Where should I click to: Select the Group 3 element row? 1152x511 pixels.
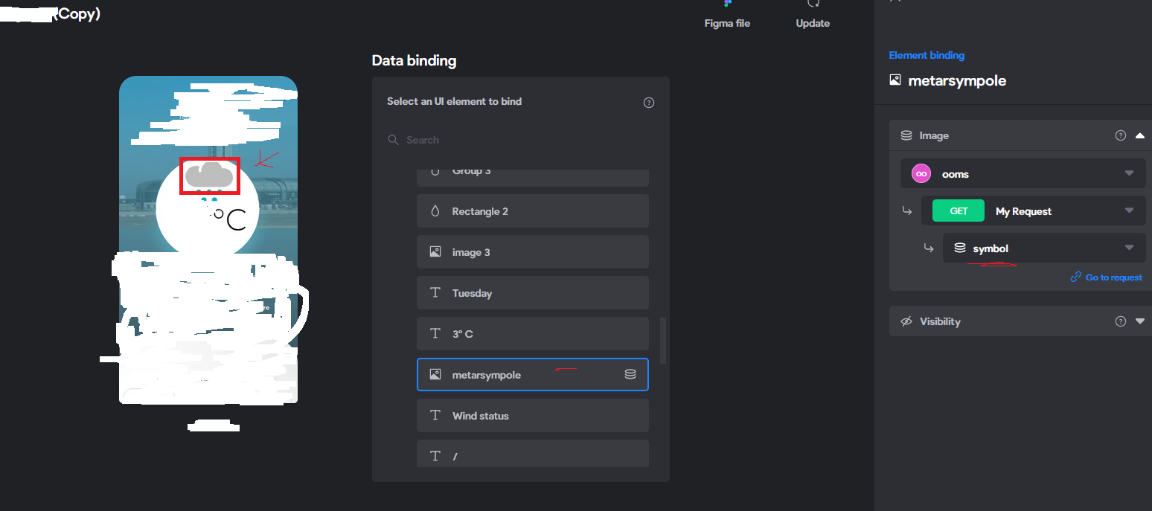point(533,177)
